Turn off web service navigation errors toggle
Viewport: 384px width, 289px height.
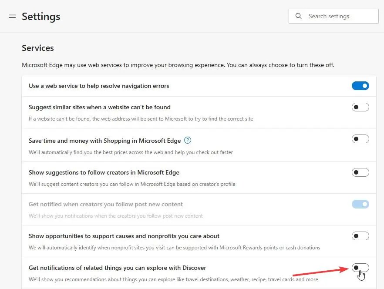pos(360,86)
